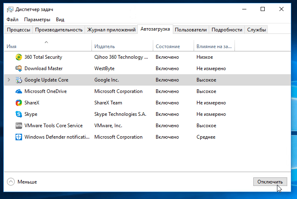
Task: Click the ShareX colorful icon
Action: (18, 103)
